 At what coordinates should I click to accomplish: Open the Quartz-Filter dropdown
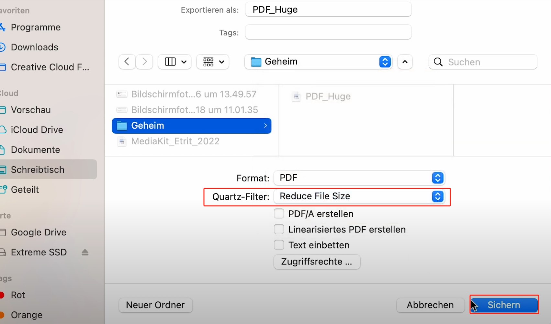(359, 196)
